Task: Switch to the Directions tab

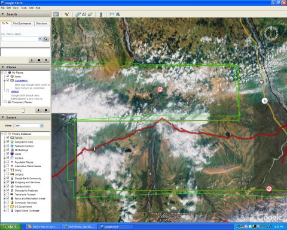Action: tap(41, 23)
